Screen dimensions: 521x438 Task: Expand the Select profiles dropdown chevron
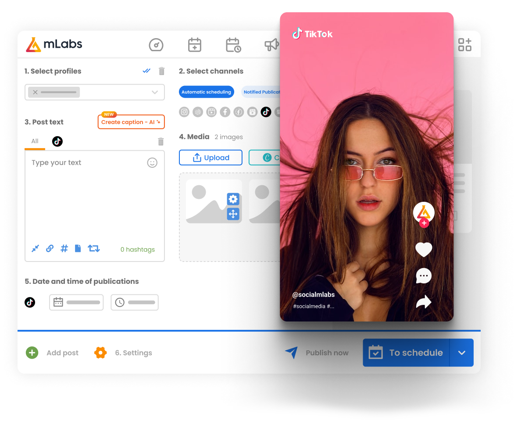155,92
